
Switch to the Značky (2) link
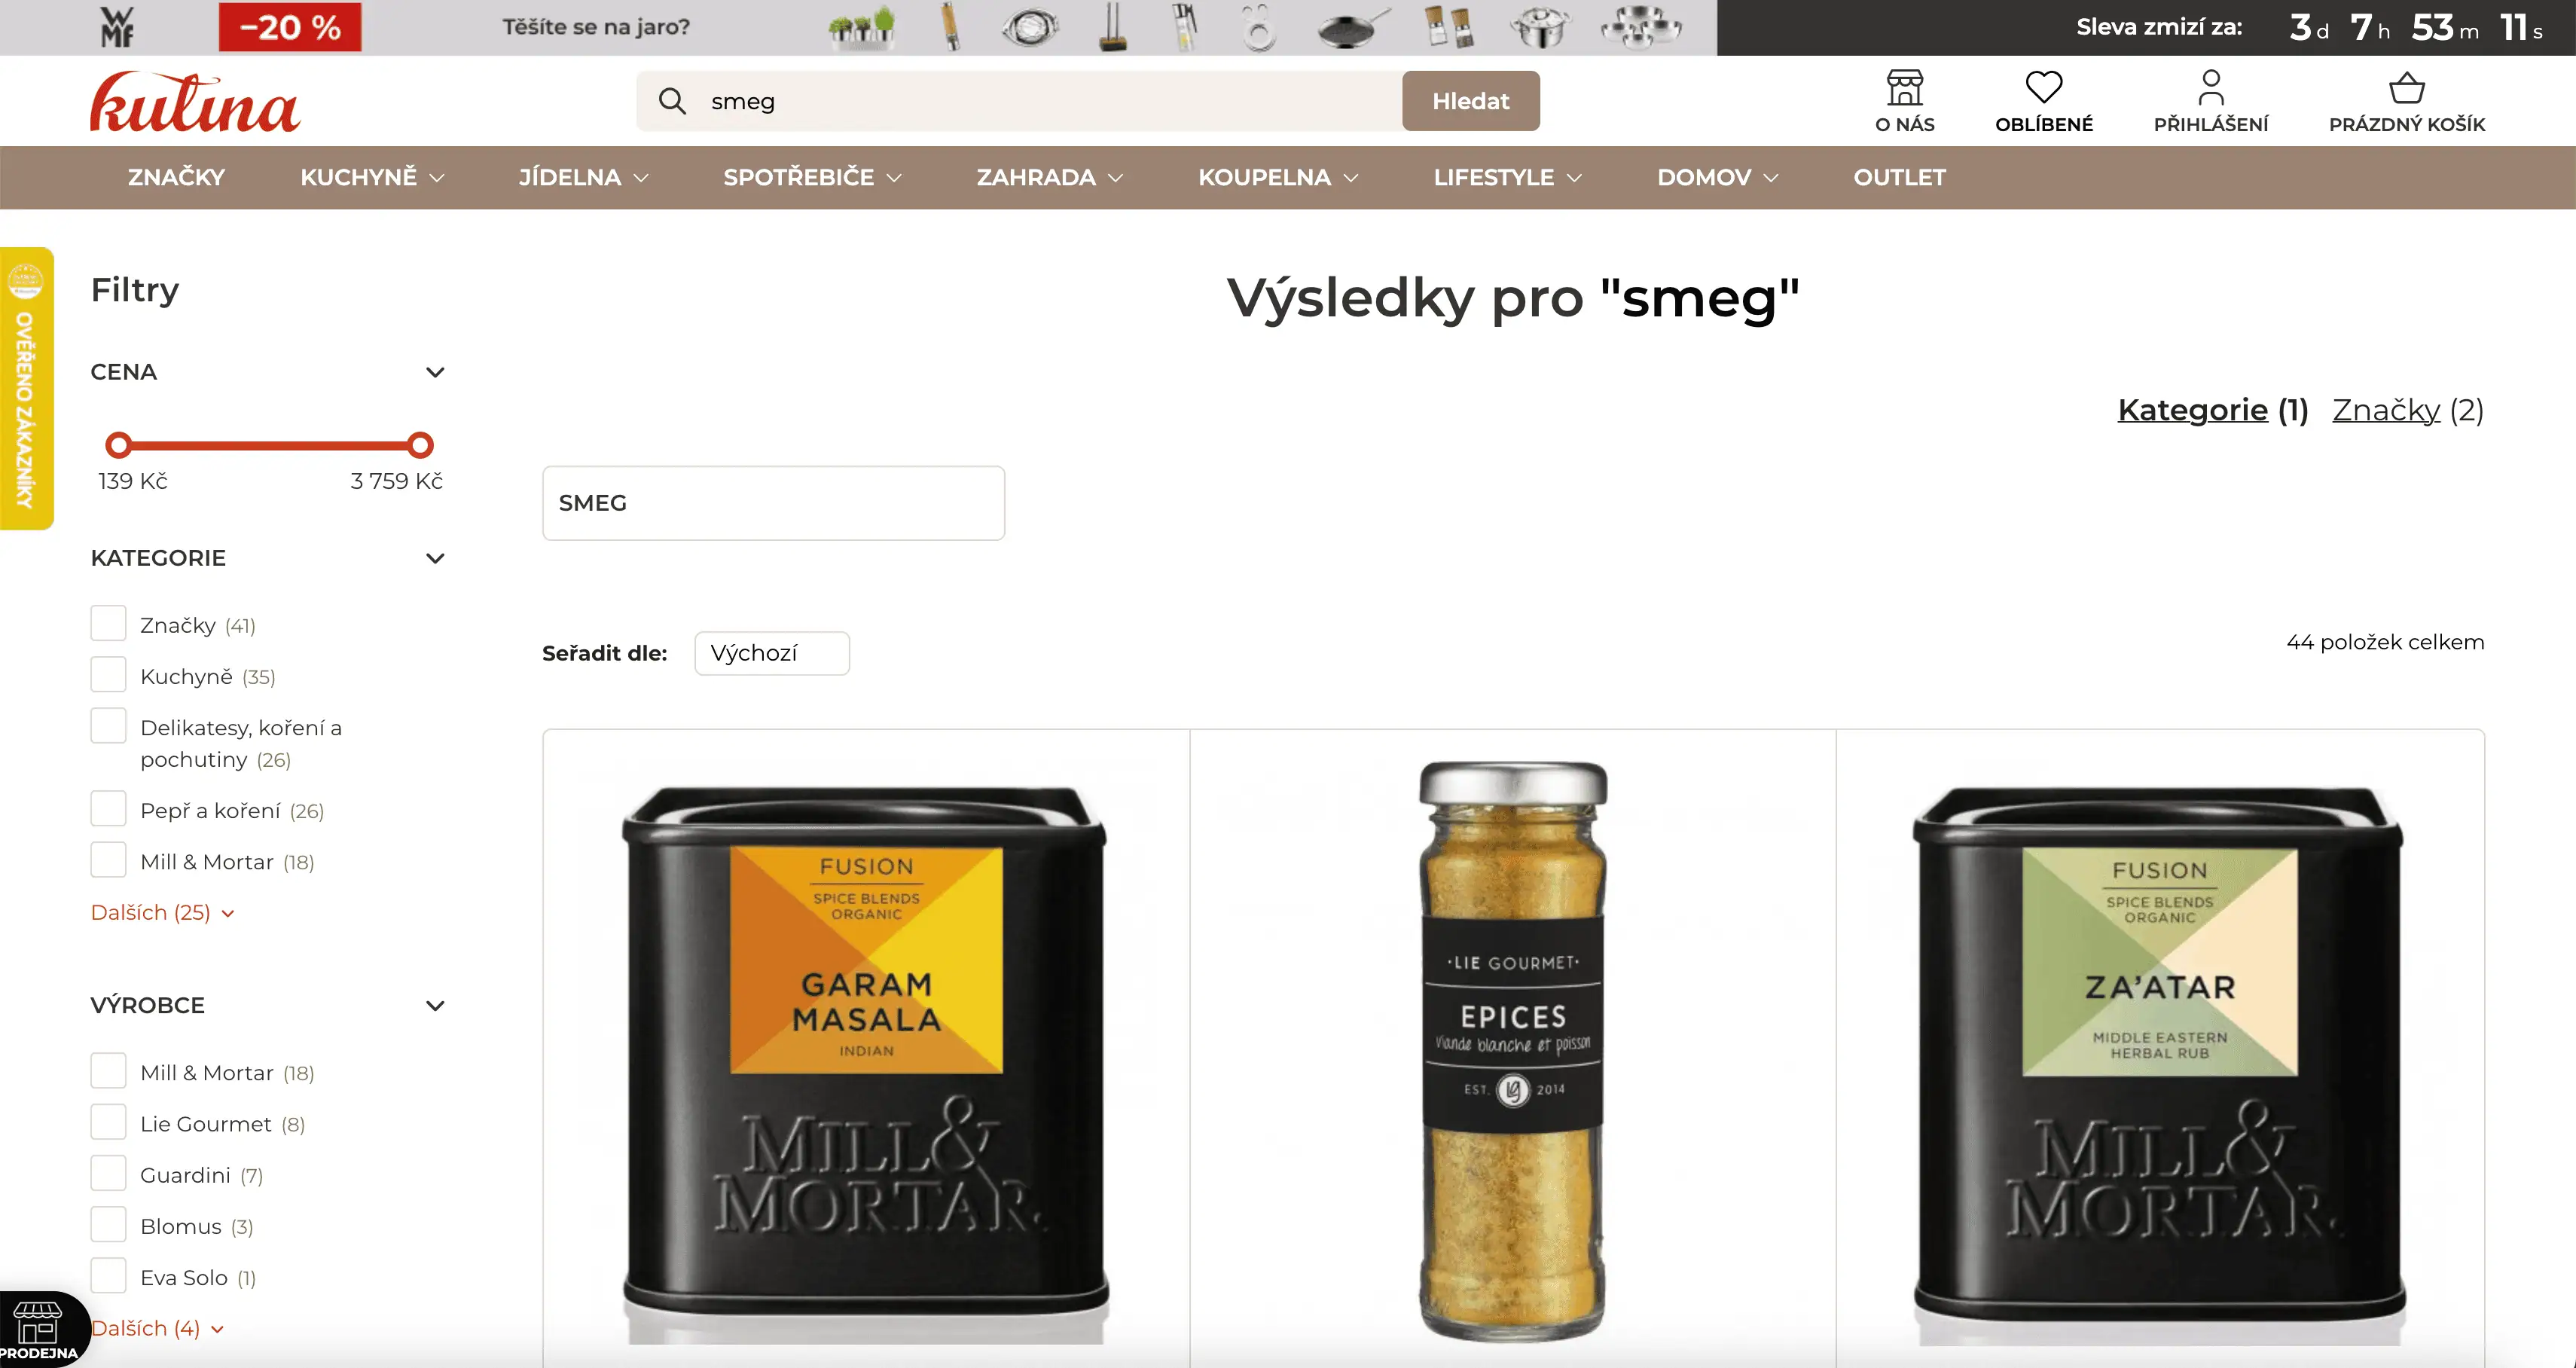pyautogui.click(x=2407, y=410)
